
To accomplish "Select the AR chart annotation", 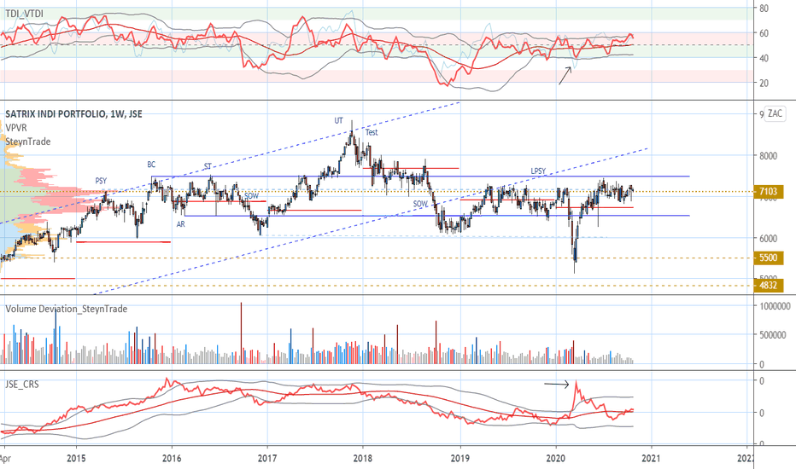I will (181, 223).
